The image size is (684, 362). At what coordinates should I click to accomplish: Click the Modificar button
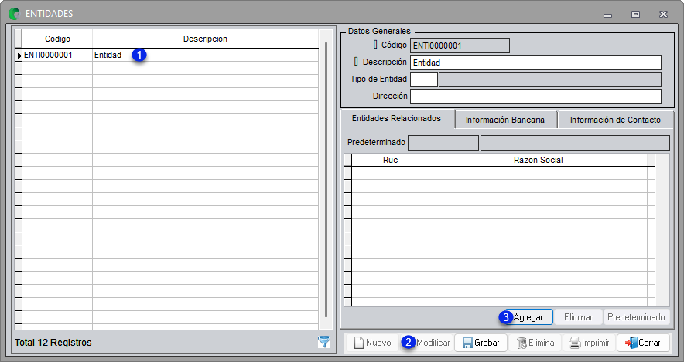[426, 343]
